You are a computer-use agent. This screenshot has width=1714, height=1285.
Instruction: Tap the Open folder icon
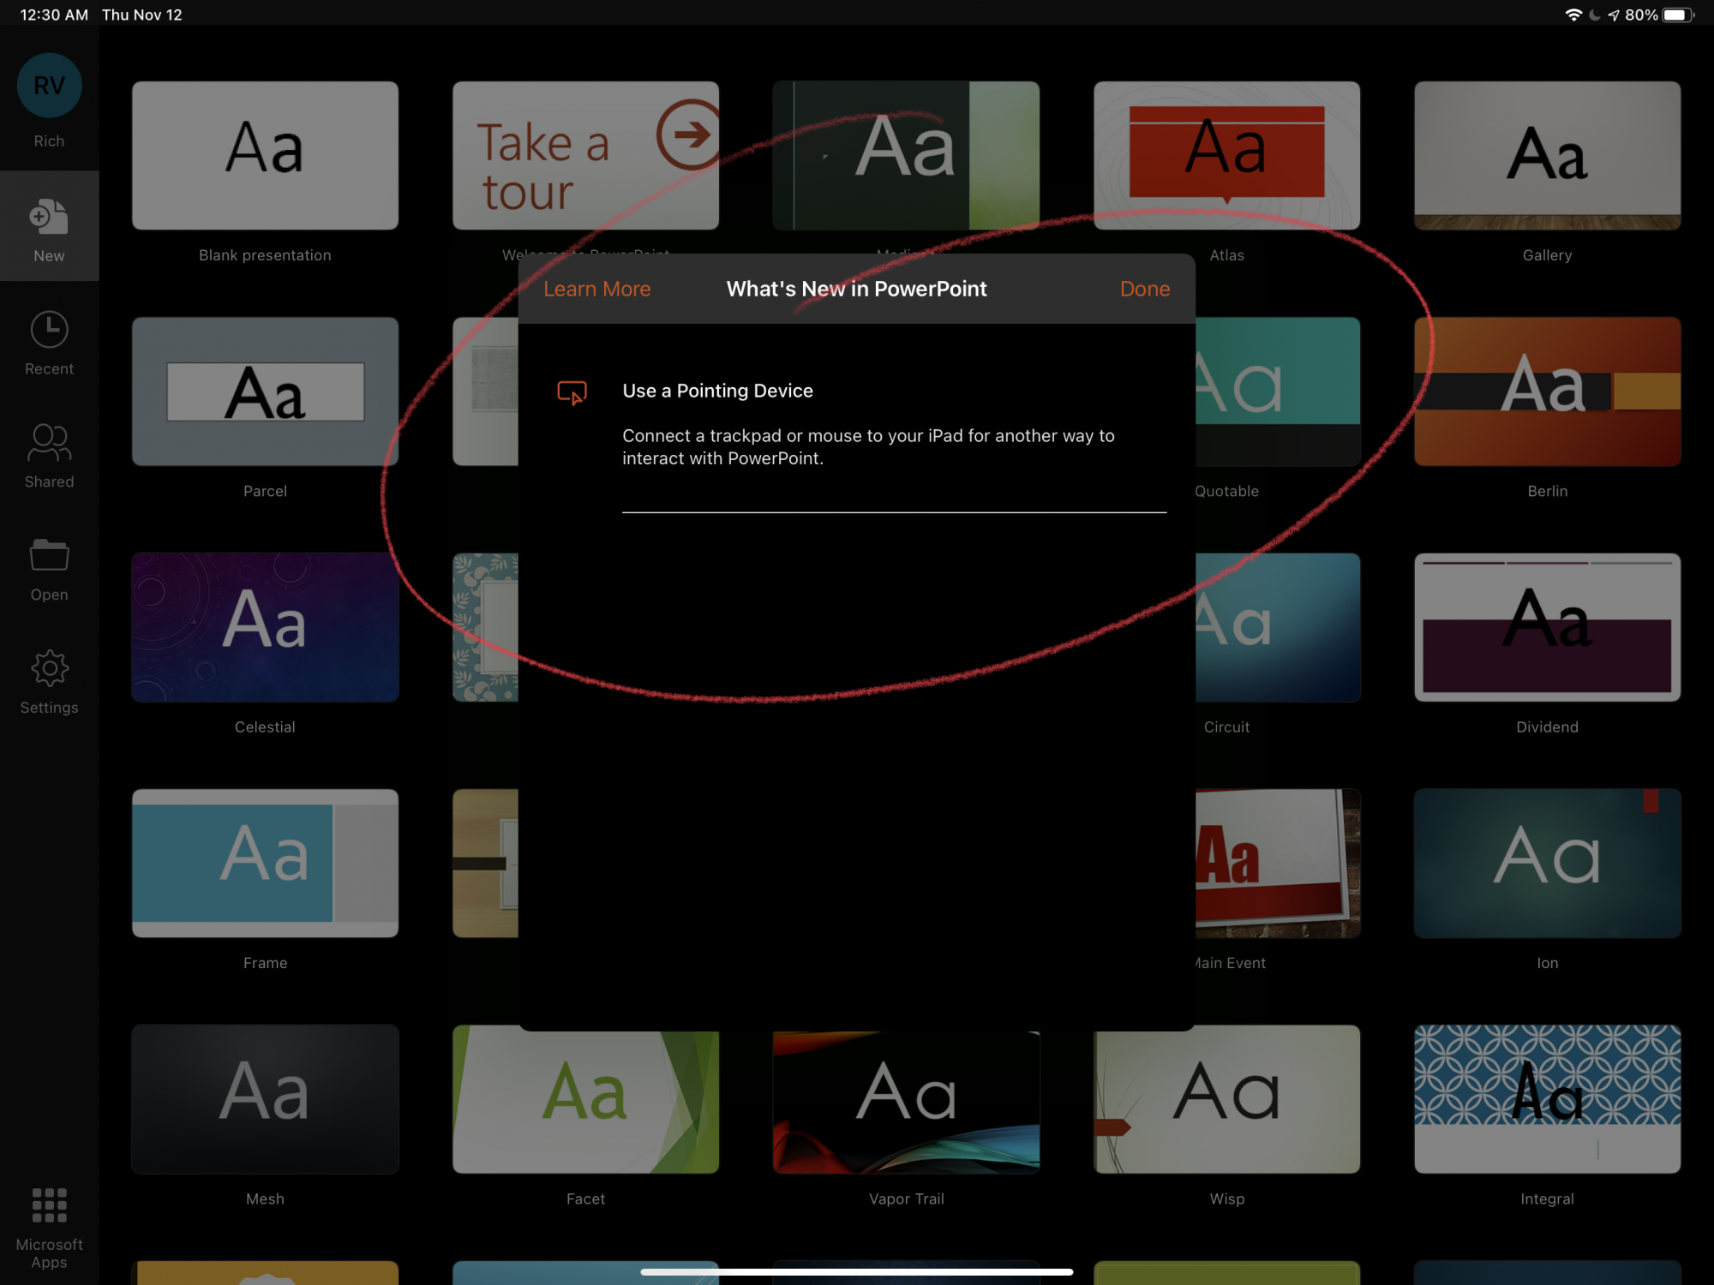pos(49,556)
